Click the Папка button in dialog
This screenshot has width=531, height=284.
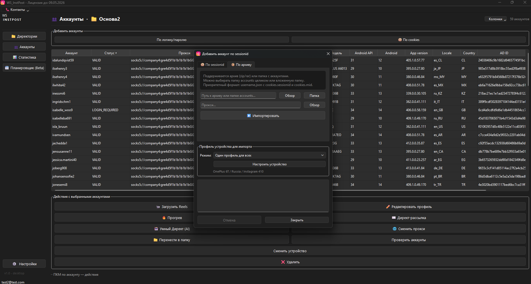point(314,96)
